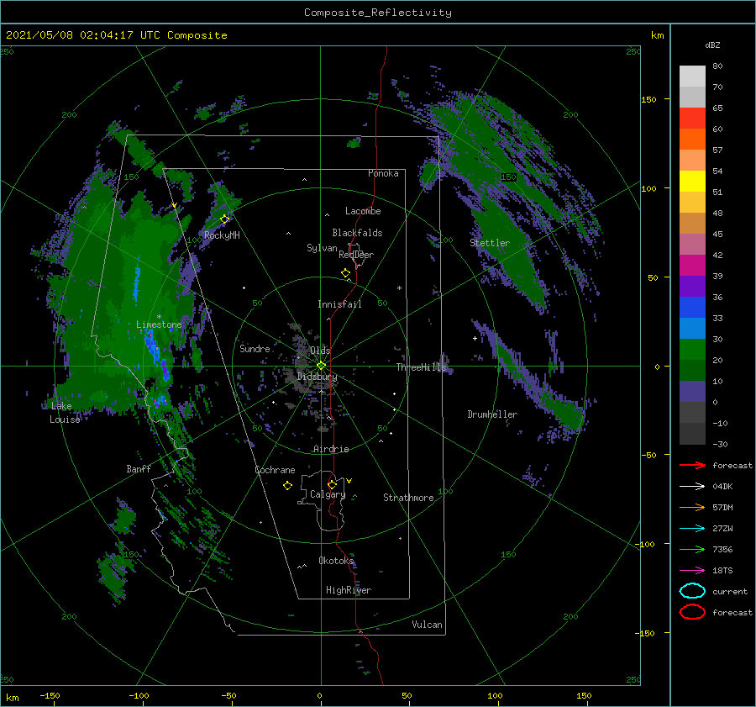The image size is (756, 707).
Task: Click the Didsbury label
Action: [318, 377]
